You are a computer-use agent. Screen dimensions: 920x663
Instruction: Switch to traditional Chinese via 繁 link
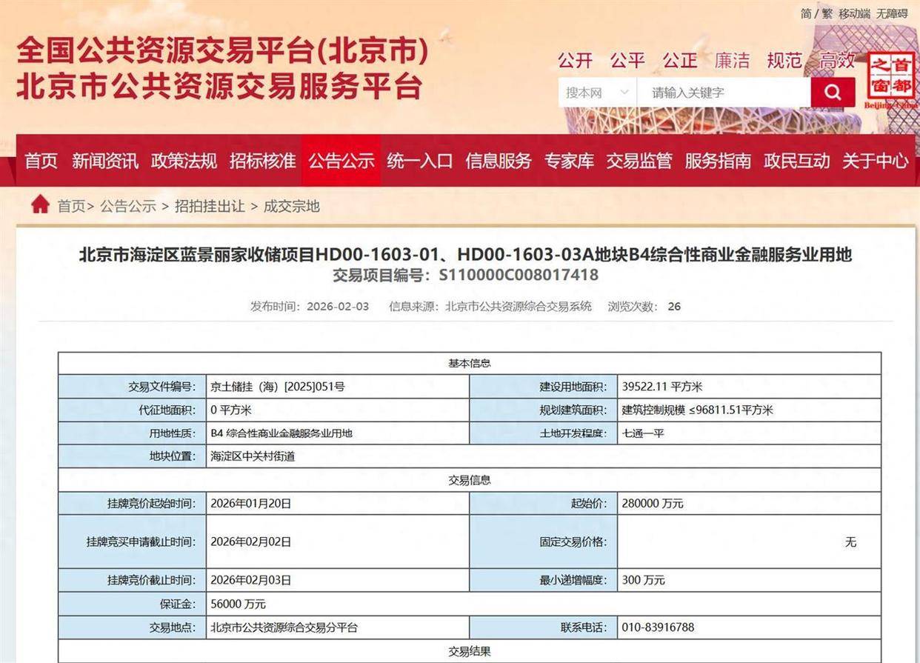(827, 13)
